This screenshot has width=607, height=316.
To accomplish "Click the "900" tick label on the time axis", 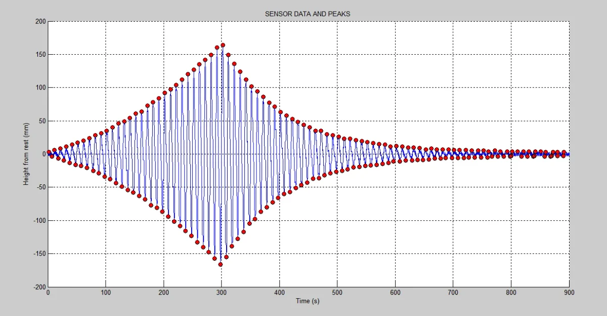I will click(x=569, y=292).
